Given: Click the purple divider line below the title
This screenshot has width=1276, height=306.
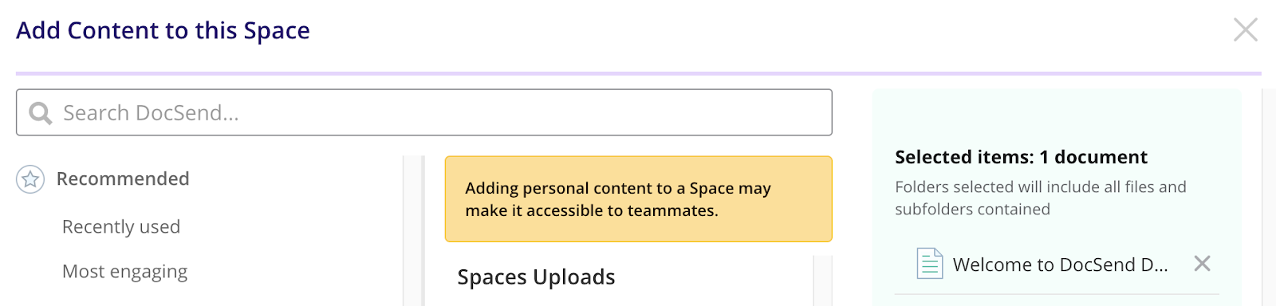Looking at the screenshot, I should [x=638, y=73].
